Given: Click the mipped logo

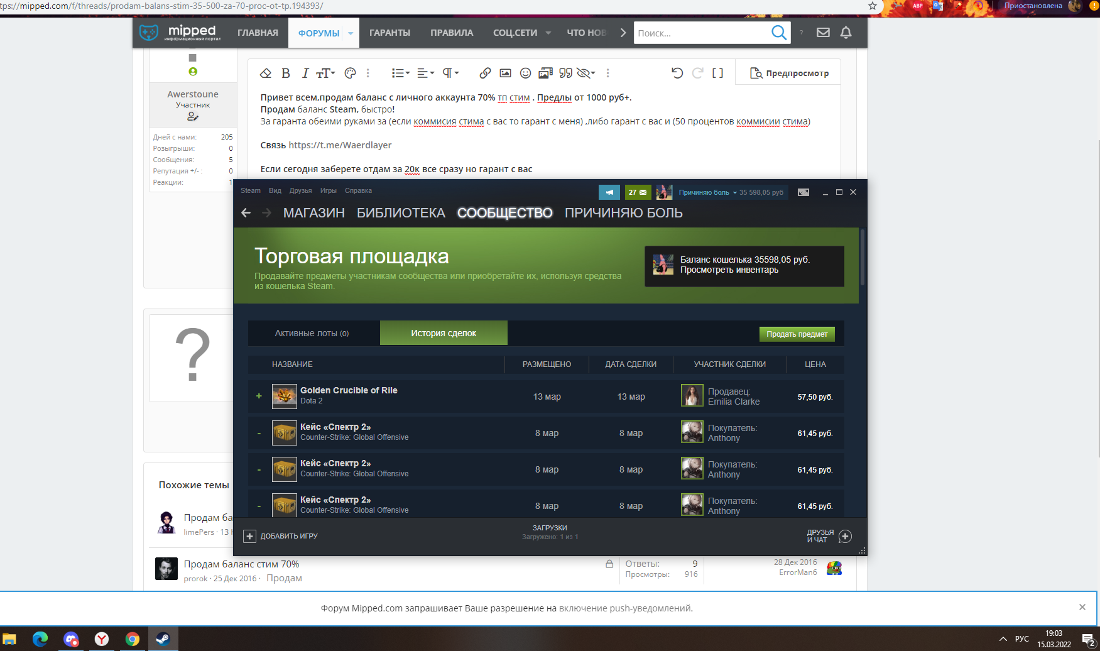Looking at the screenshot, I should 180,32.
